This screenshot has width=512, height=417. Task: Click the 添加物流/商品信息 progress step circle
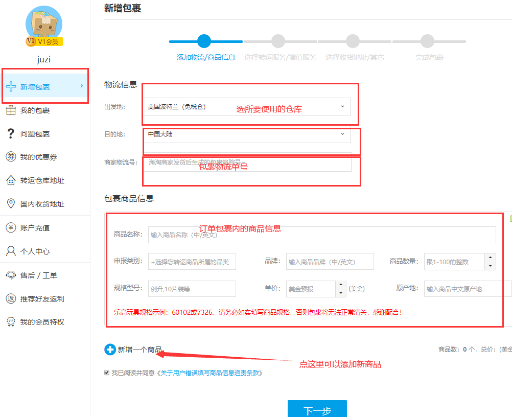[x=204, y=41]
